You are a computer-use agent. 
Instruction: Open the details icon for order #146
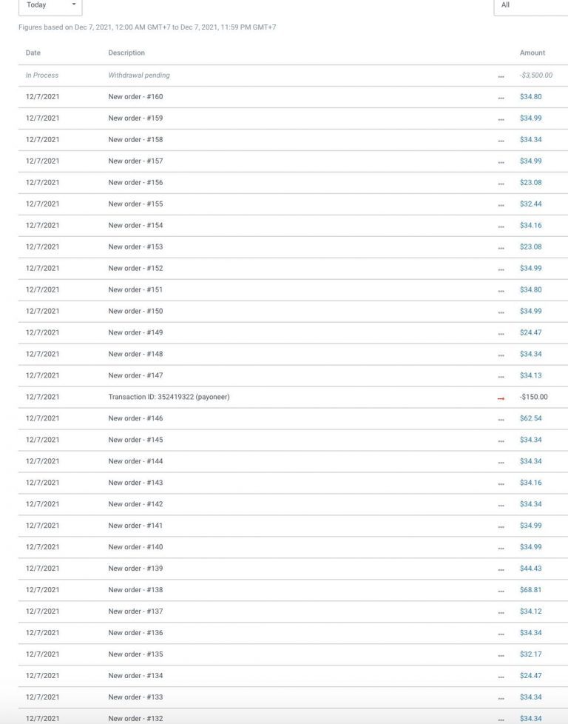pyautogui.click(x=501, y=420)
